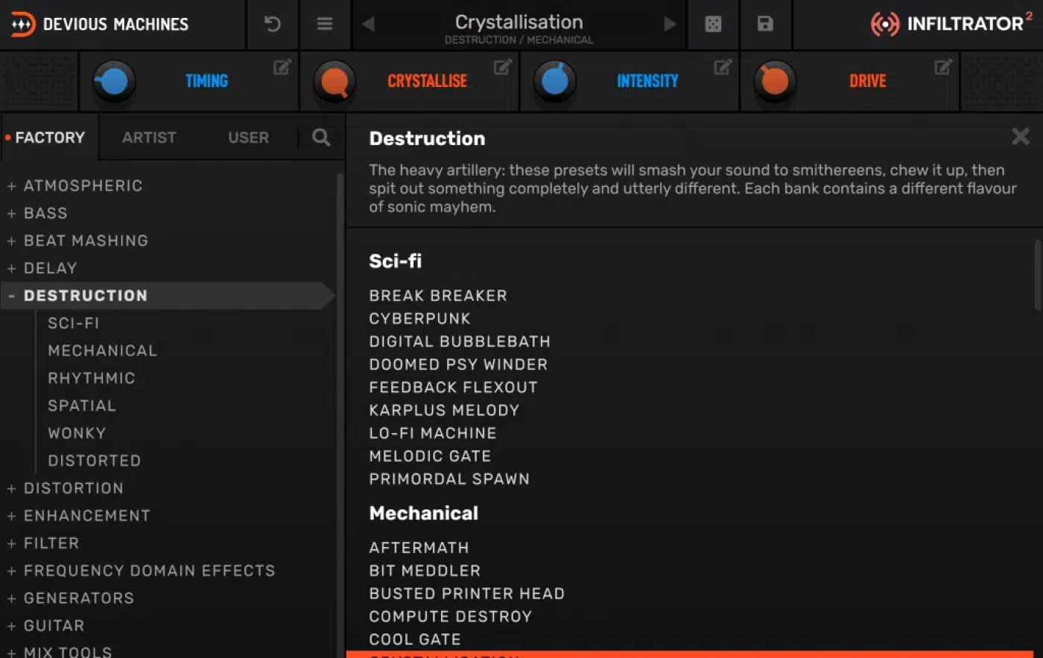
Task: Click the undo arrow icon
Action: pyautogui.click(x=273, y=24)
